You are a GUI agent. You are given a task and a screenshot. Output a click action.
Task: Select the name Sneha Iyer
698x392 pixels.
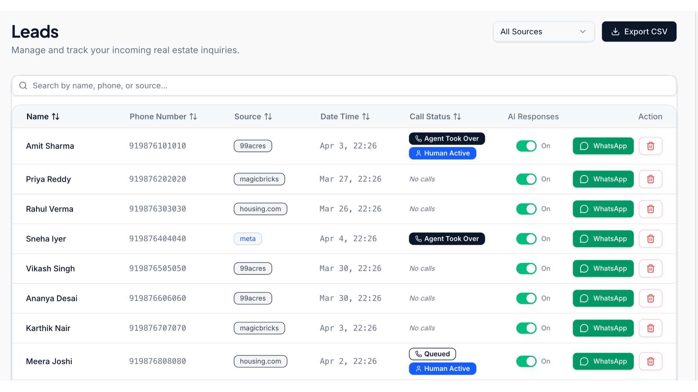click(46, 239)
